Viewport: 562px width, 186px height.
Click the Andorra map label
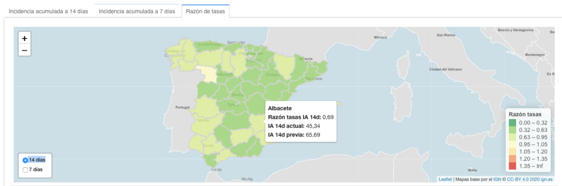pyautogui.click(x=306, y=59)
